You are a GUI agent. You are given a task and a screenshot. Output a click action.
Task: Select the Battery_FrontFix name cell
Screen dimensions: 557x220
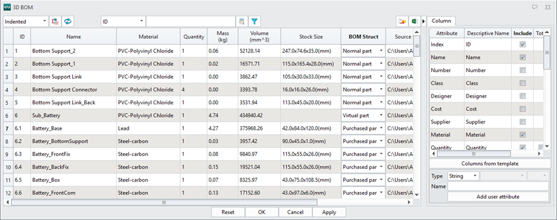point(73,154)
